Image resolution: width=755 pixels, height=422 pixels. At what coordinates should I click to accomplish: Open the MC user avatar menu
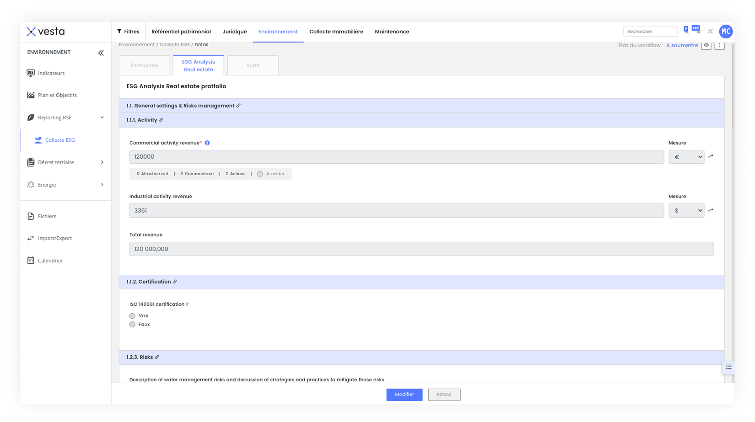coord(725,32)
